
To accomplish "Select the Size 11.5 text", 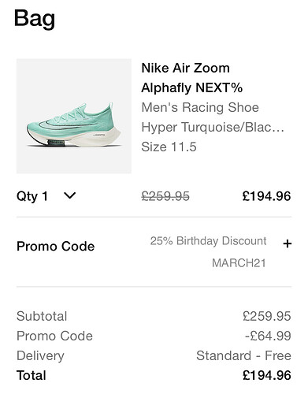I will (169, 147).
